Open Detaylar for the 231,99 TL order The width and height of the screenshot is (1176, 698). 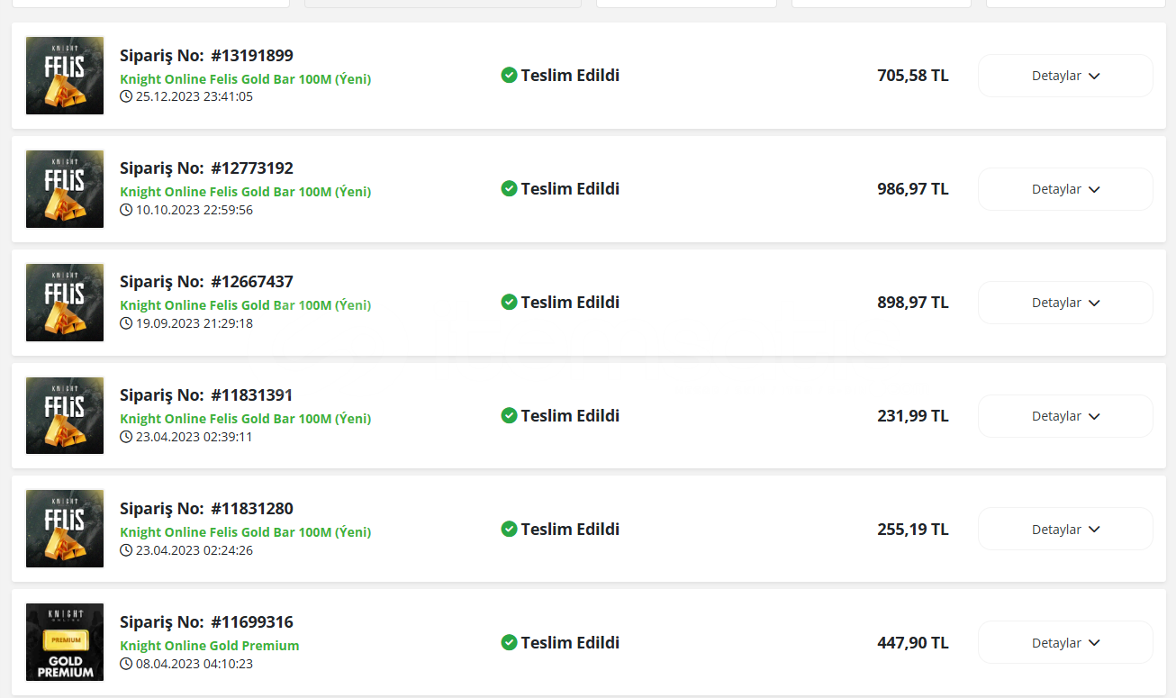click(x=1065, y=416)
